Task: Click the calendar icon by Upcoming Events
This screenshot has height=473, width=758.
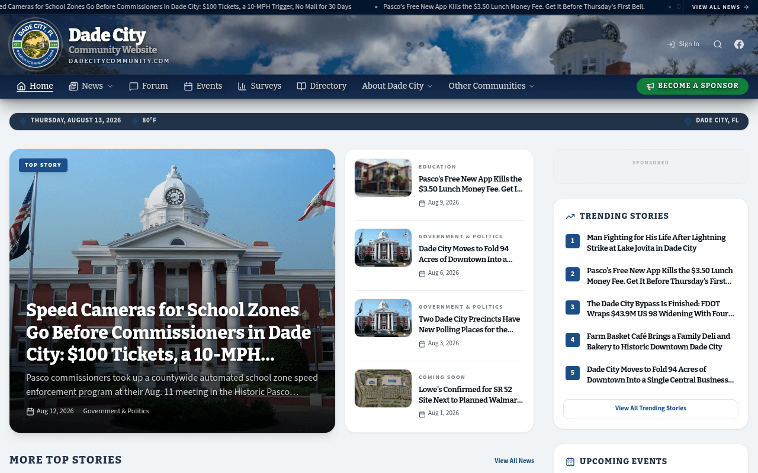Action: pos(570,462)
